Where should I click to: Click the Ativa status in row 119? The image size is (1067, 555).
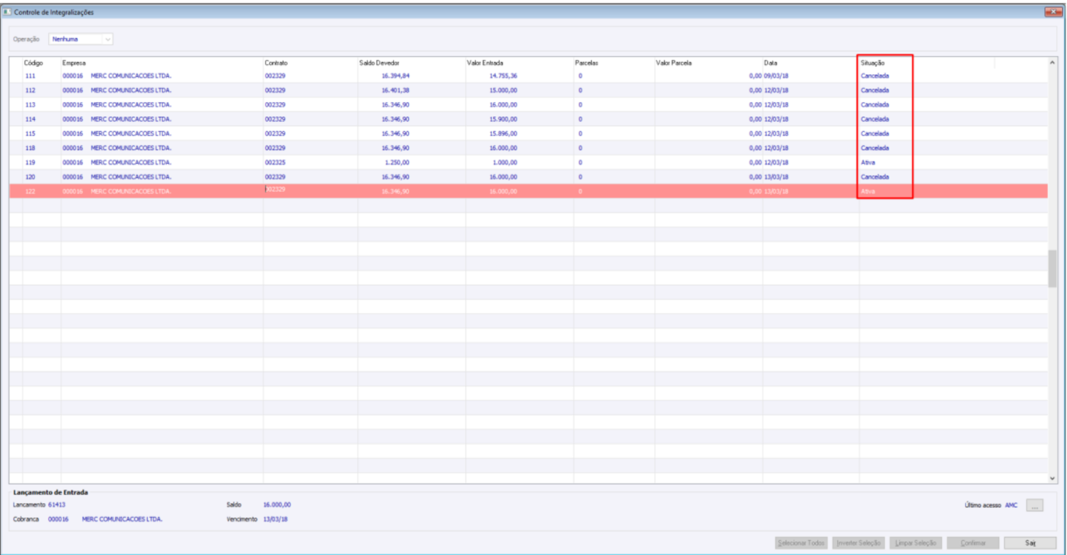pyautogui.click(x=868, y=163)
